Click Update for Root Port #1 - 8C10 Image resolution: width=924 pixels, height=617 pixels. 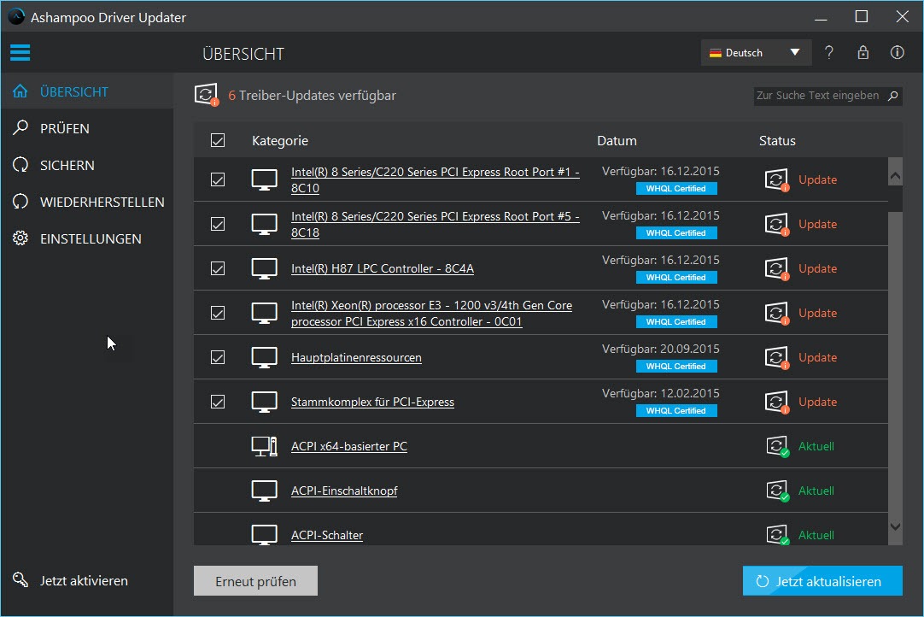(x=817, y=179)
